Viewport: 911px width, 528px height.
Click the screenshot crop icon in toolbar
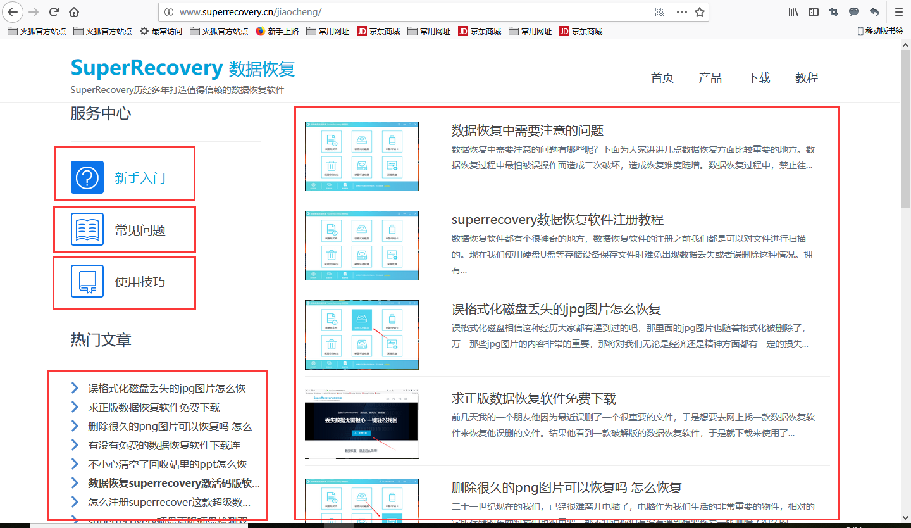[834, 12]
